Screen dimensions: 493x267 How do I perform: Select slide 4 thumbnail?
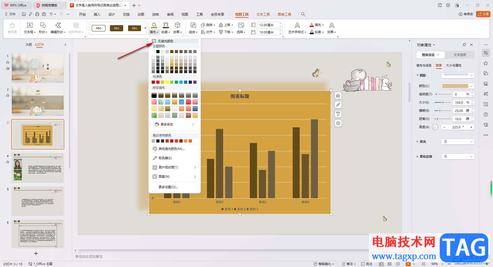coord(38,168)
